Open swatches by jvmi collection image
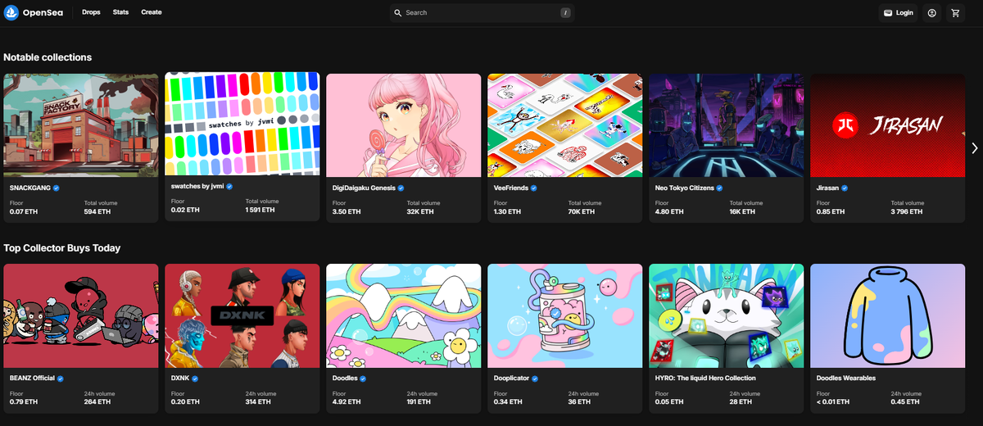983x426 pixels. [x=242, y=123]
